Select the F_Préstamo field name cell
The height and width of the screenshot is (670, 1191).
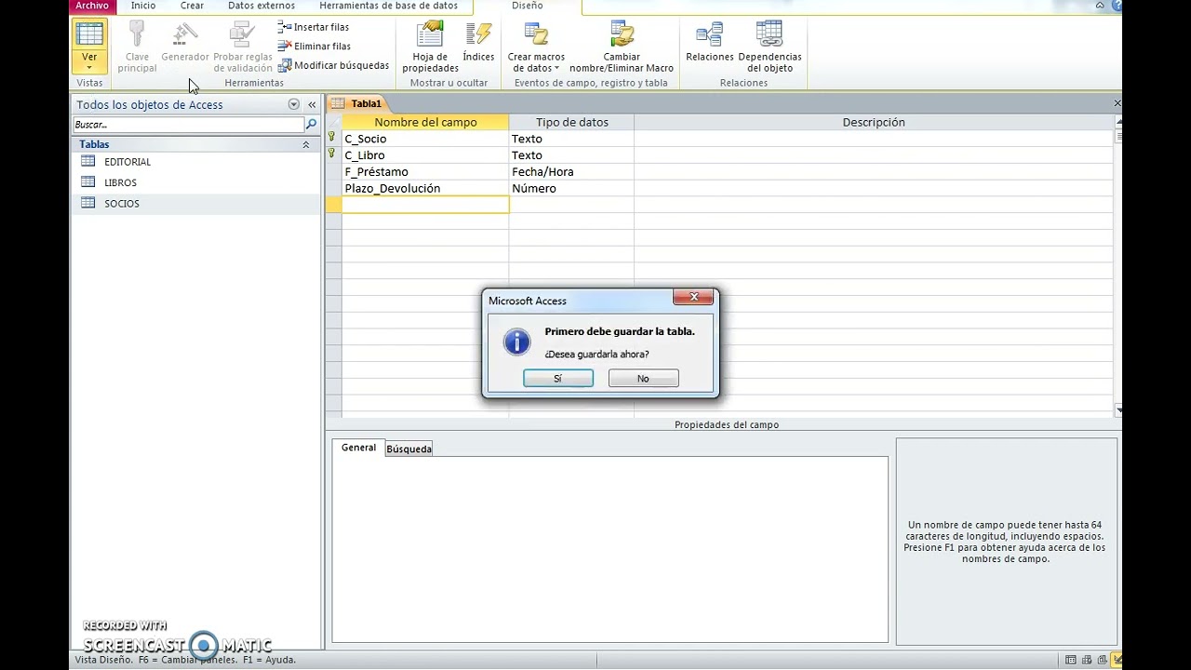tap(425, 172)
